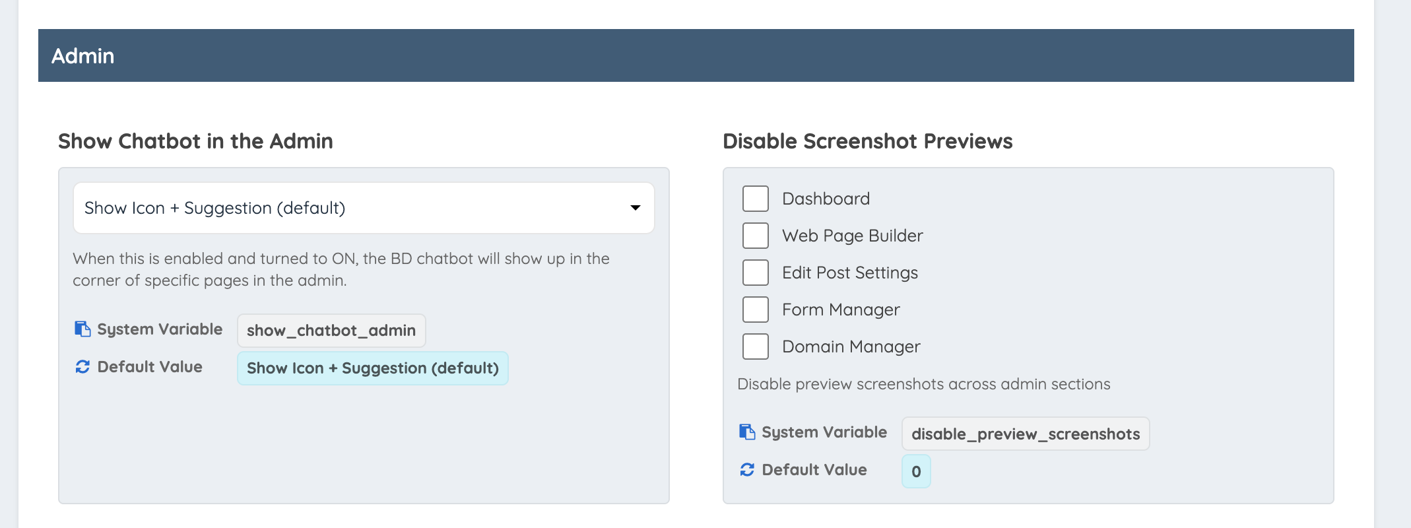Click the Edit Post Settings label text
The height and width of the screenshot is (528, 1411).
pos(850,273)
